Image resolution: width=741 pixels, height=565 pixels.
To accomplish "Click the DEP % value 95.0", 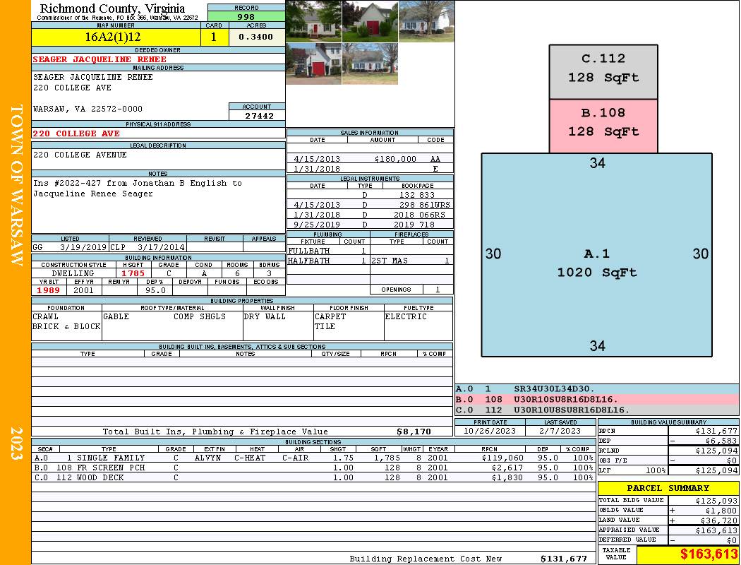I will [x=155, y=290].
